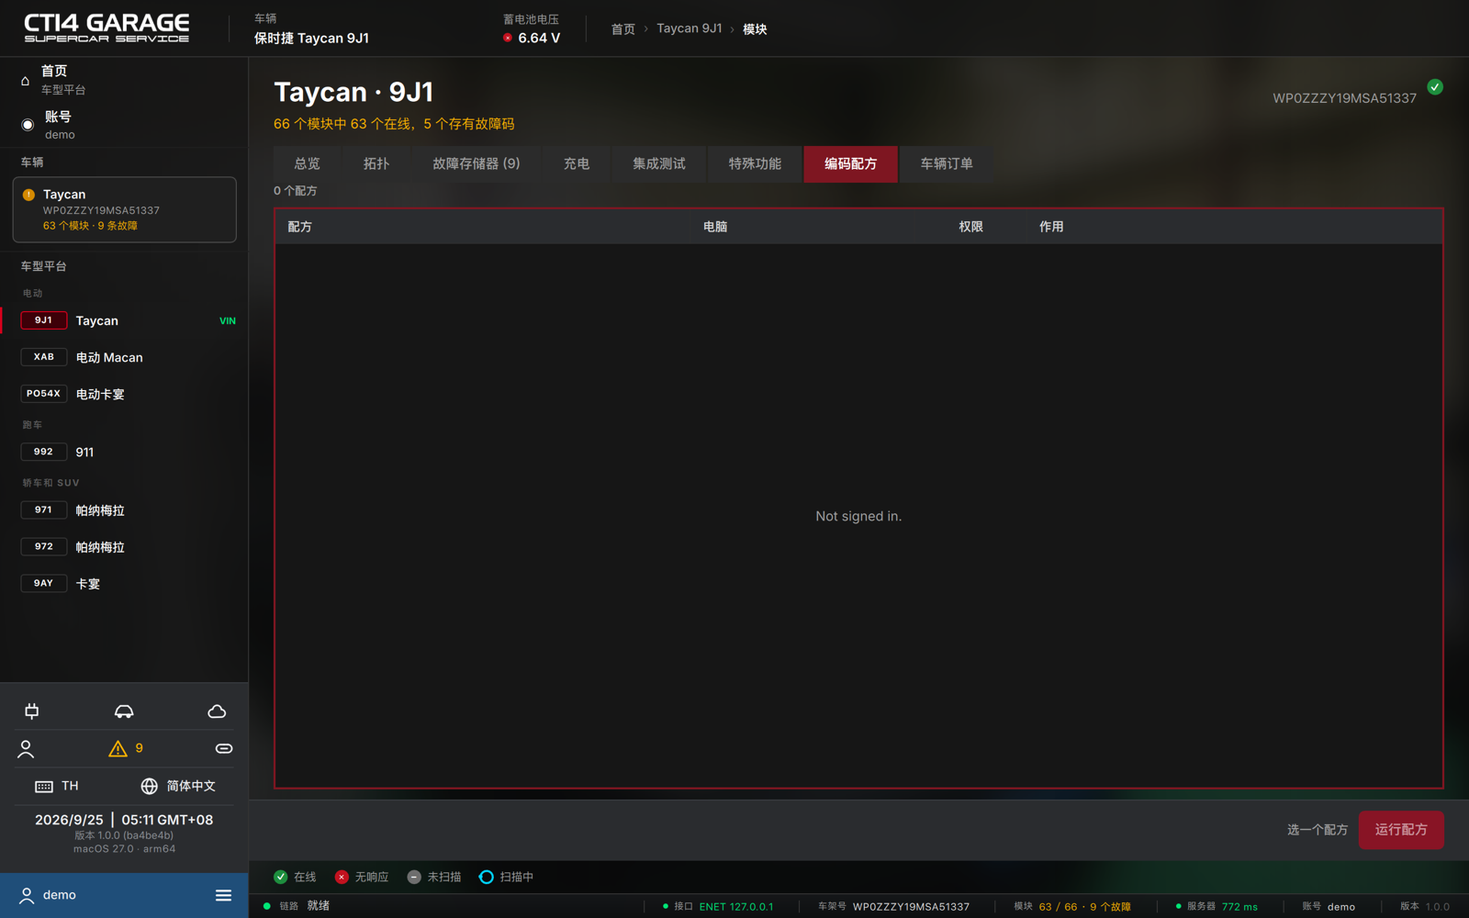Screen dimensions: 1469x918
Task: Select the 卡宴 platform in the sidebar
Action: point(124,583)
